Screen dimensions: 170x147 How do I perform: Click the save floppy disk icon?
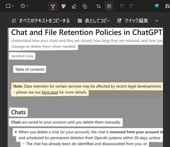click(x=167, y=6)
